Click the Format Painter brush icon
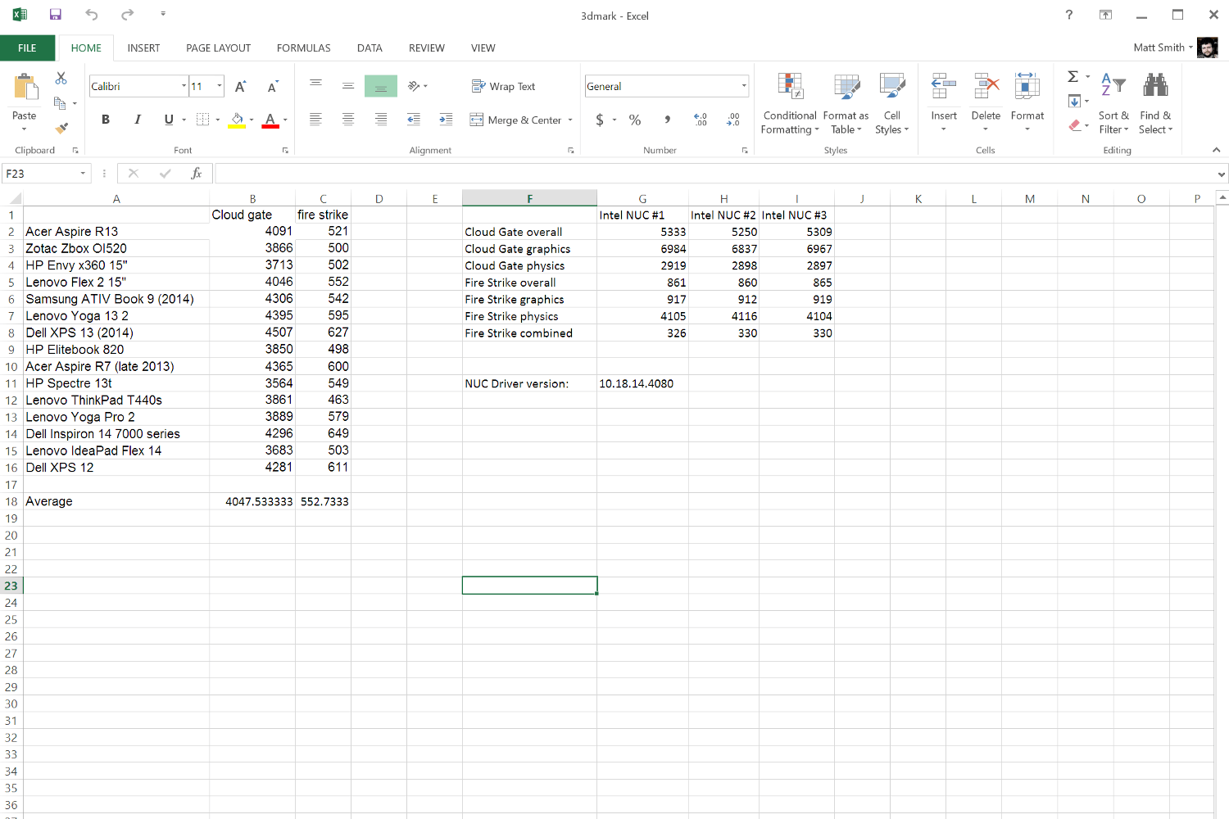Image resolution: width=1229 pixels, height=819 pixels. click(x=61, y=128)
